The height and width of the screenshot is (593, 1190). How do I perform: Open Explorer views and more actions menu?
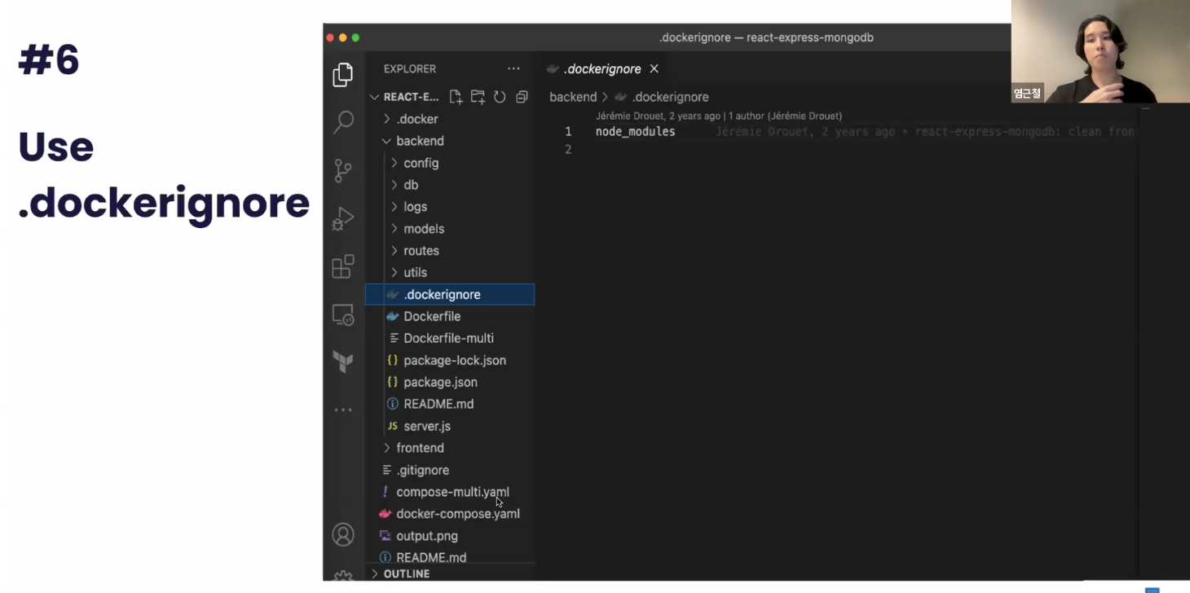point(513,69)
